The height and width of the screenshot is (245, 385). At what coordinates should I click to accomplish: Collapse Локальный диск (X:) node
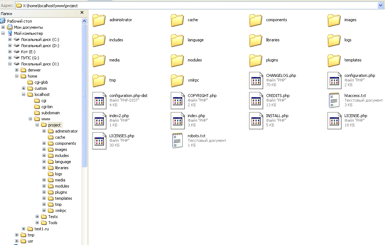tap(10, 64)
